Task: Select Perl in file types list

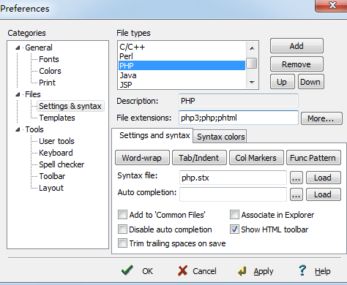Action: [182, 56]
